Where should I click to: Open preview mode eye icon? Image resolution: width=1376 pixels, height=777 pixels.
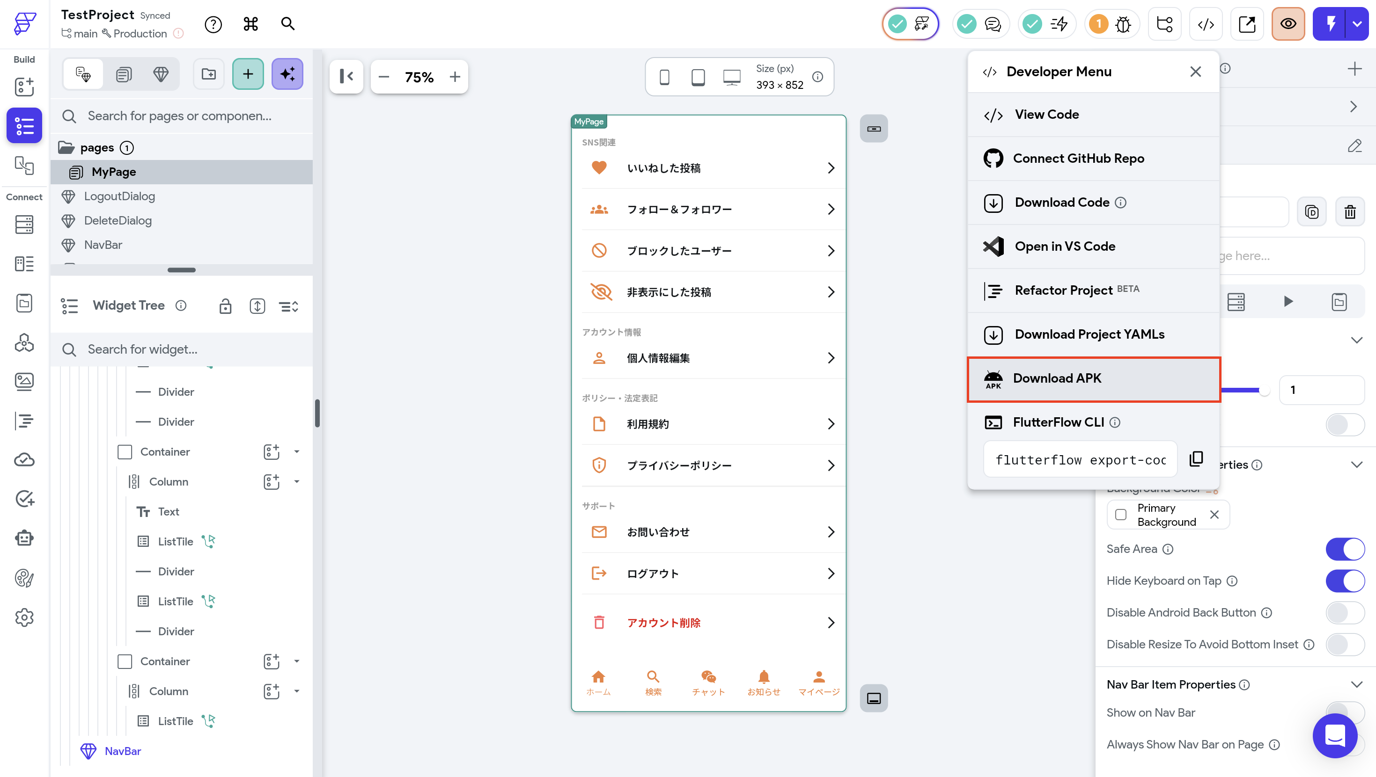1288,24
